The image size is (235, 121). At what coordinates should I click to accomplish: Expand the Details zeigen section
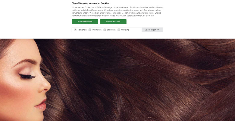[152, 30]
